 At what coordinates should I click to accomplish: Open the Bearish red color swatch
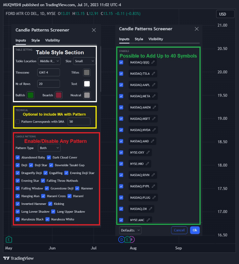[x=59, y=95]
